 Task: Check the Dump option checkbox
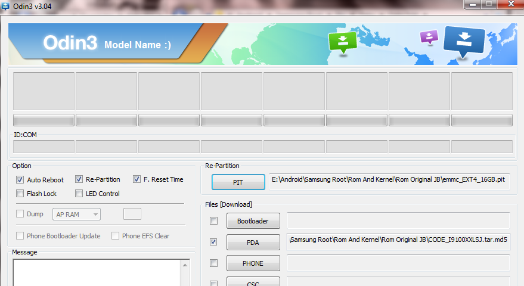20,214
